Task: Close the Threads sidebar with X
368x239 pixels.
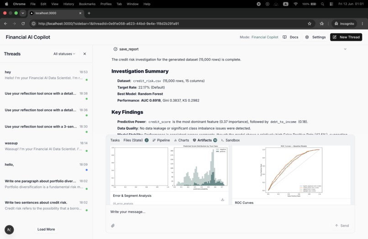Action: pos(85,54)
